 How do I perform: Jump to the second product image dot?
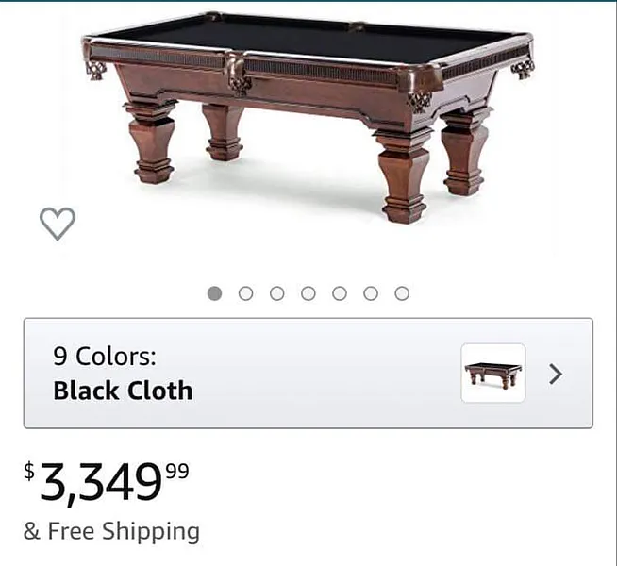coord(245,293)
